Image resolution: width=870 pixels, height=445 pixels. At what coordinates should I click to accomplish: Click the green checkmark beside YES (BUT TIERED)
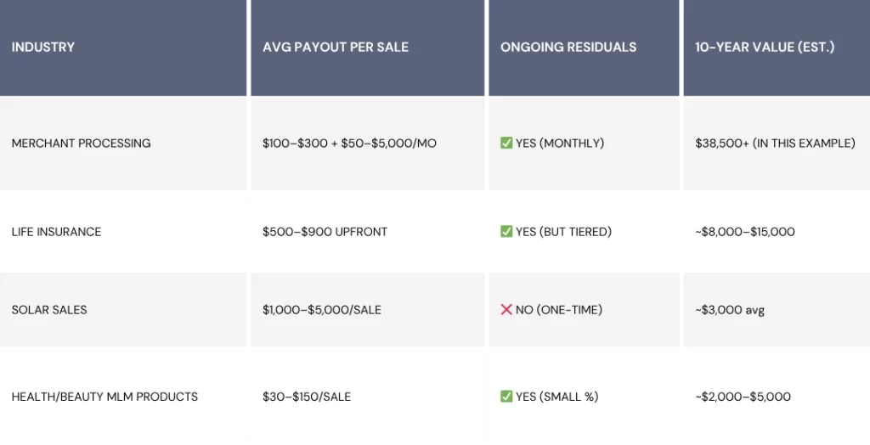(506, 231)
